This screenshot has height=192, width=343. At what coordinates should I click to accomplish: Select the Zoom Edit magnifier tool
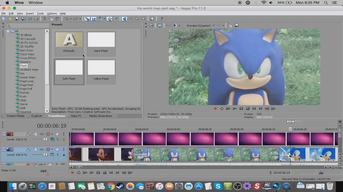[x=144, y=19]
